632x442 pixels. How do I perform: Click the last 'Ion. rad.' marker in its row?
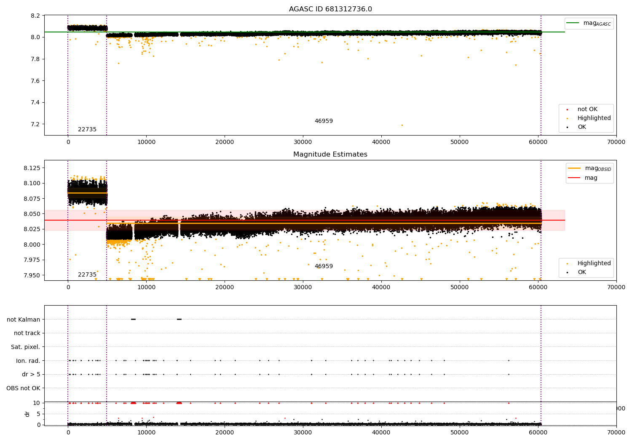[x=509, y=360]
